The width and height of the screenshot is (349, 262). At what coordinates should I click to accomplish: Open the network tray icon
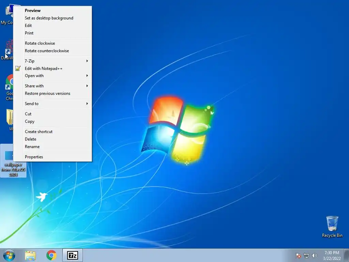tap(306, 256)
